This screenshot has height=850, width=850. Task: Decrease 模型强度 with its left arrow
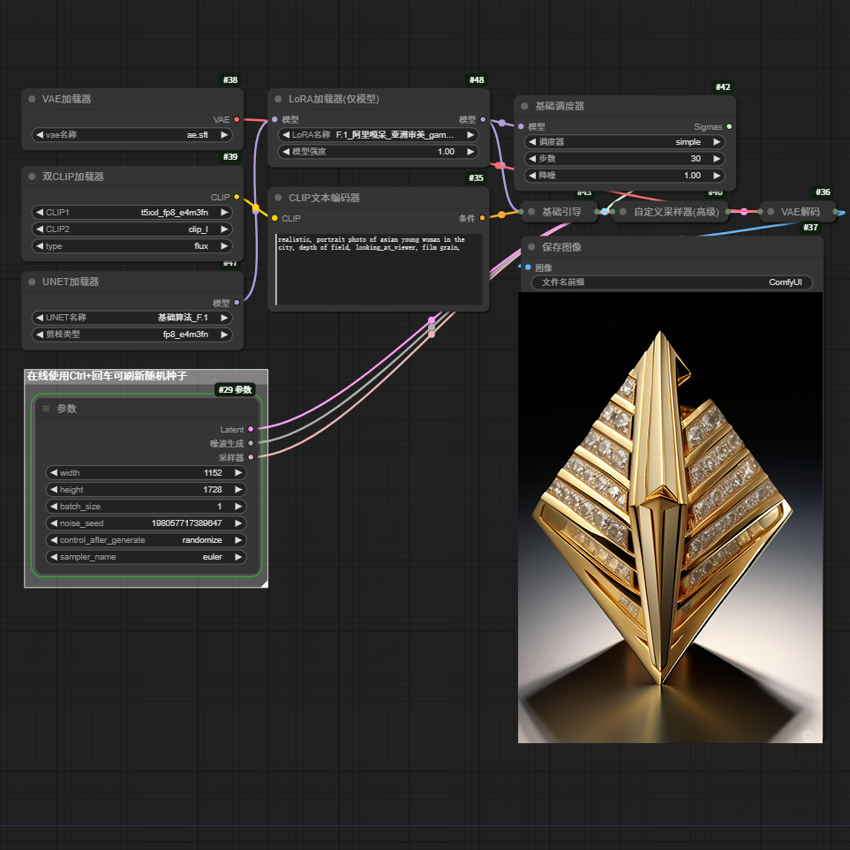click(x=286, y=152)
